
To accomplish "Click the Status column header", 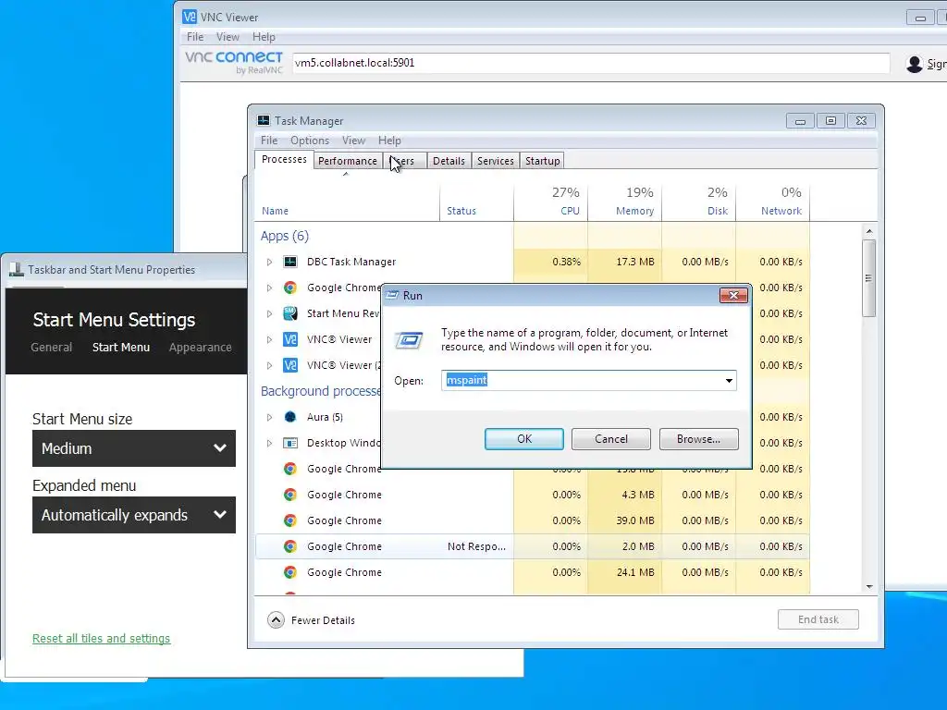I will coord(477,202).
